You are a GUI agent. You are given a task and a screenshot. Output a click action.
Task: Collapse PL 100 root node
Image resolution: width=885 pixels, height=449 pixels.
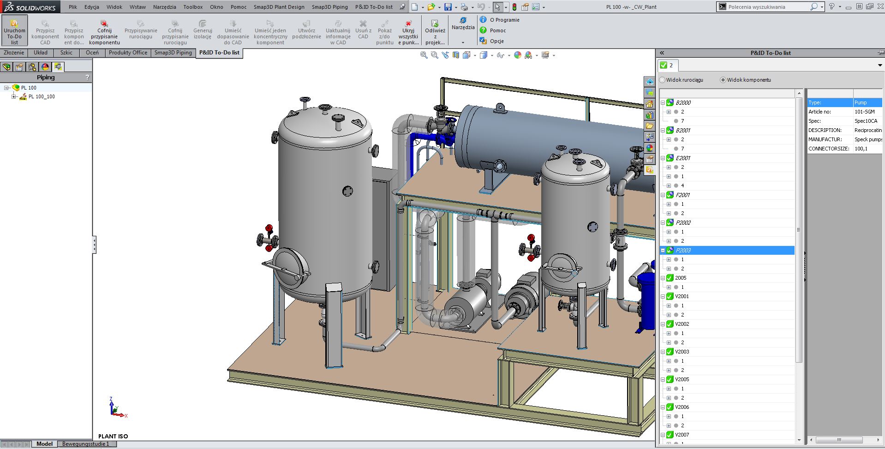coord(6,88)
